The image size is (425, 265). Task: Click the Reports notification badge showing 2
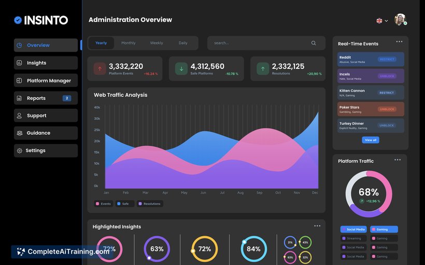click(67, 98)
